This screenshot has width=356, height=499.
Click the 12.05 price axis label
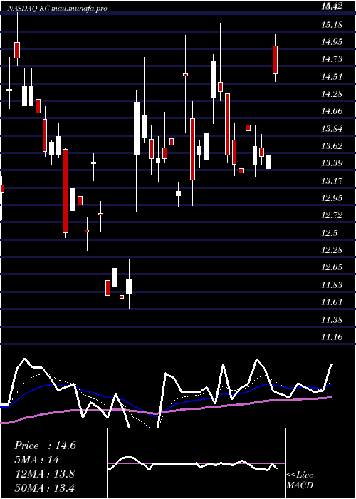click(333, 267)
